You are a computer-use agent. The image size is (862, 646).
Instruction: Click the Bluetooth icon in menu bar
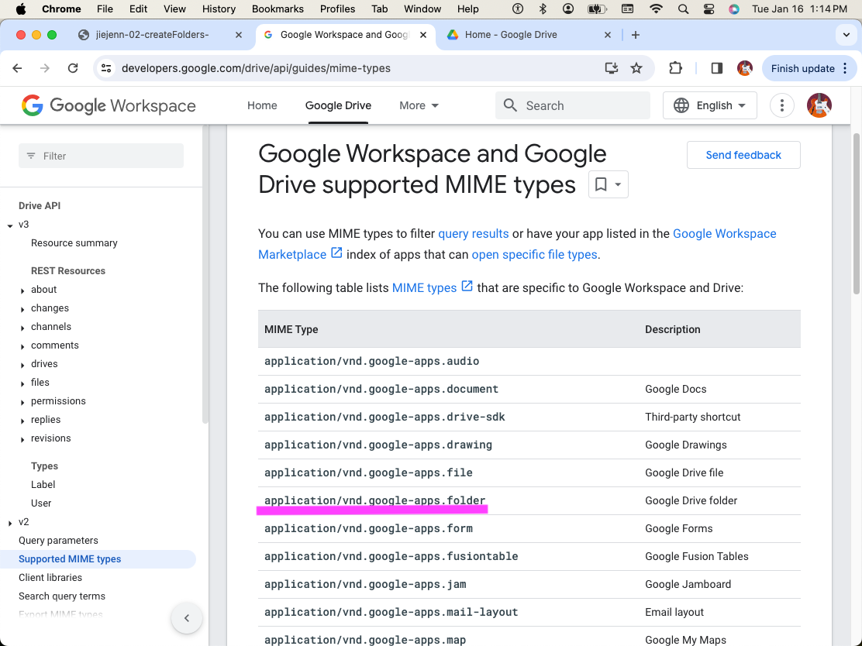(x=543, y=9)
